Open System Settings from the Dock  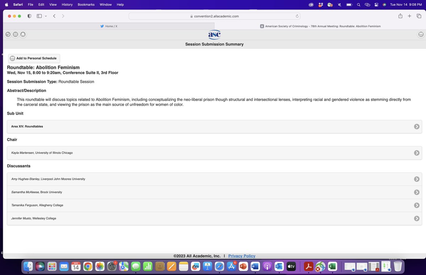112,266
